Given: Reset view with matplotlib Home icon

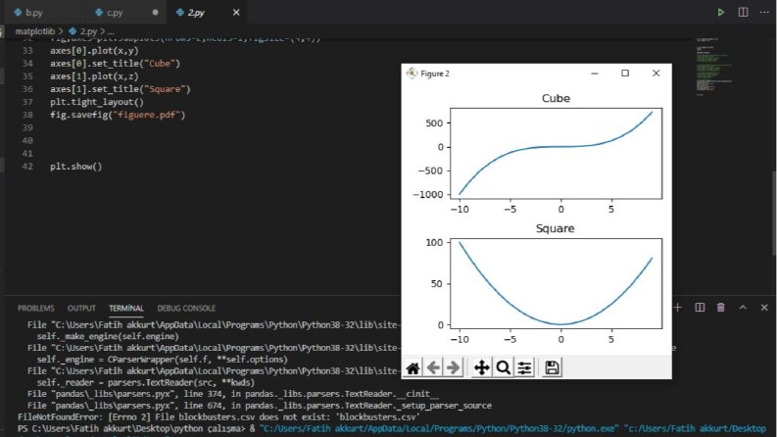Looking at the screenshot, I should point(413,367).
